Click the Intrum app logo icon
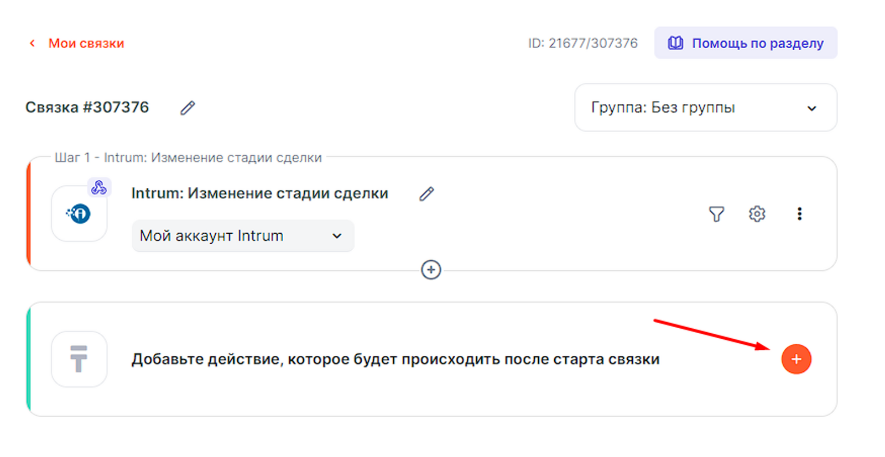885x457 pixels. pos(79,214)
